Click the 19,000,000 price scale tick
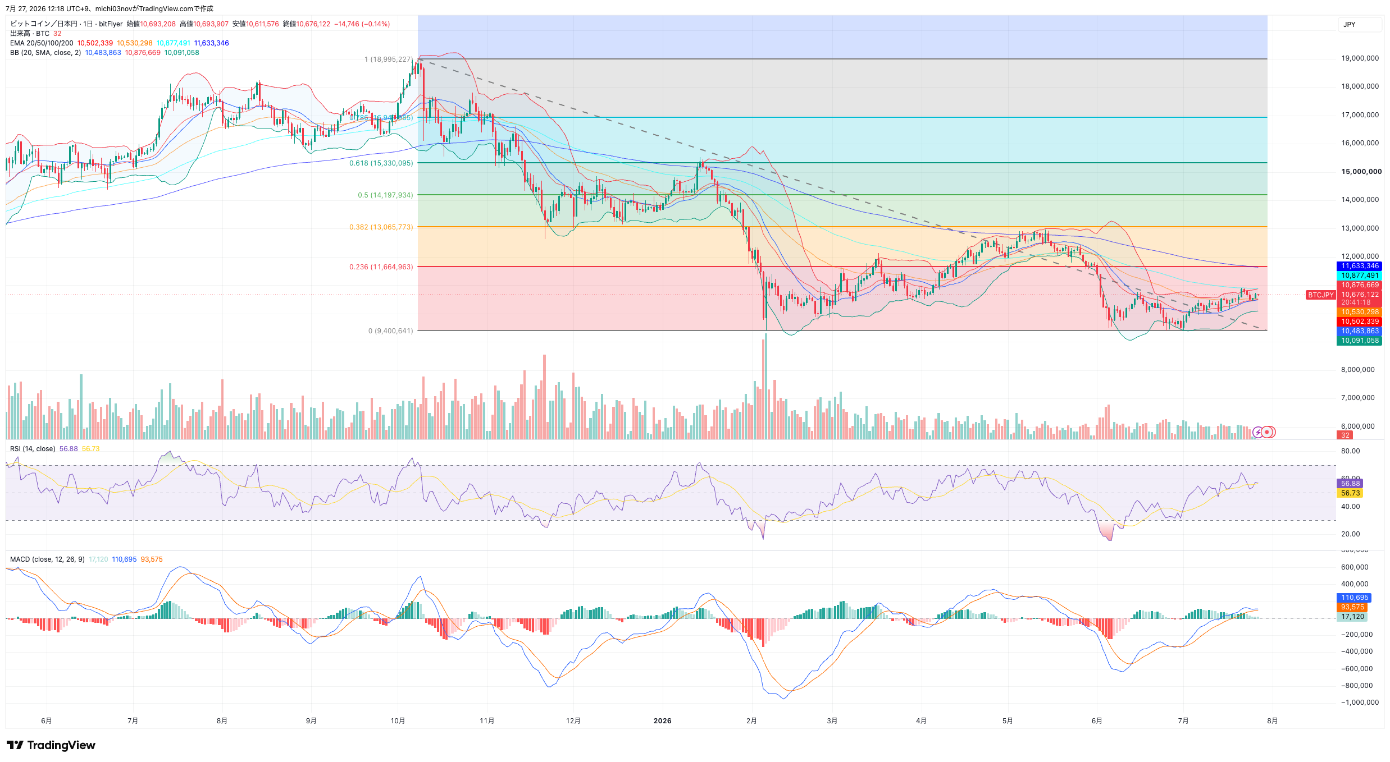Screen dimensions: 1390x762 point(1360,58)
